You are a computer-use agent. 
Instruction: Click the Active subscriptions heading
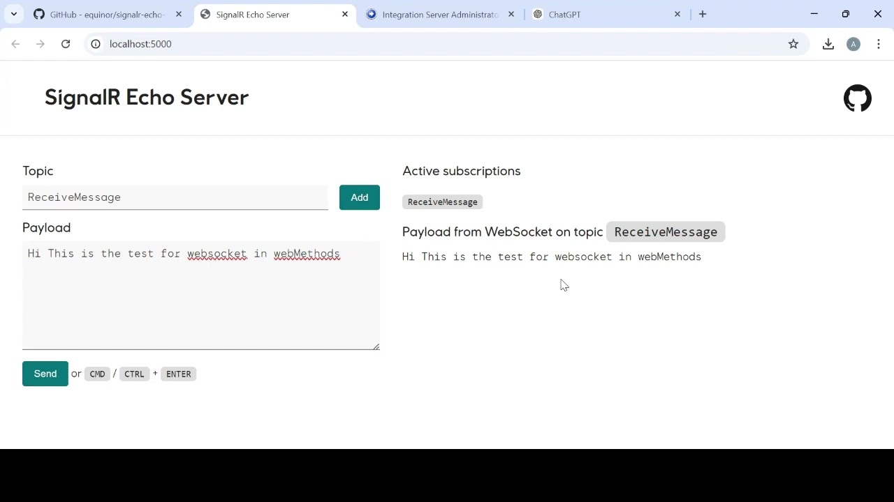(x=462, y=171)
